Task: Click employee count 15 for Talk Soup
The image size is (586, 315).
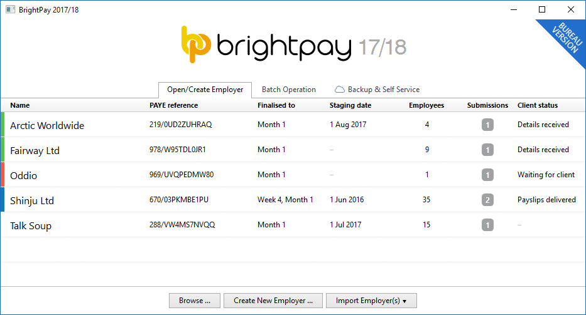Action: [x=426, y=224]
